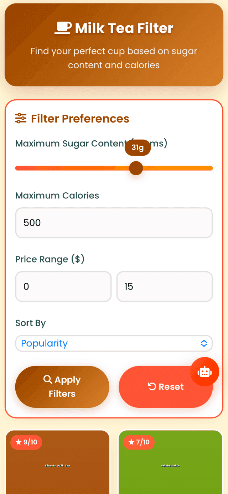Click the up-down chevron icon on Popularity selector
228x494 pixels.
point(204,343)
